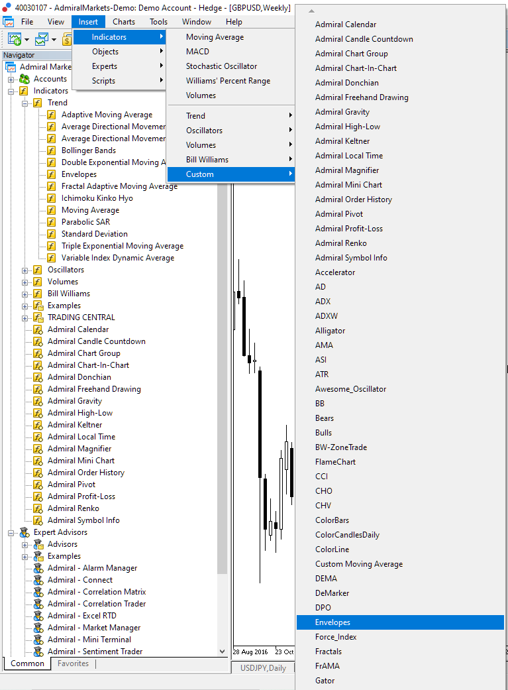
Task: Click the Accounts people icon in Navigator
Action: [25, 79]
